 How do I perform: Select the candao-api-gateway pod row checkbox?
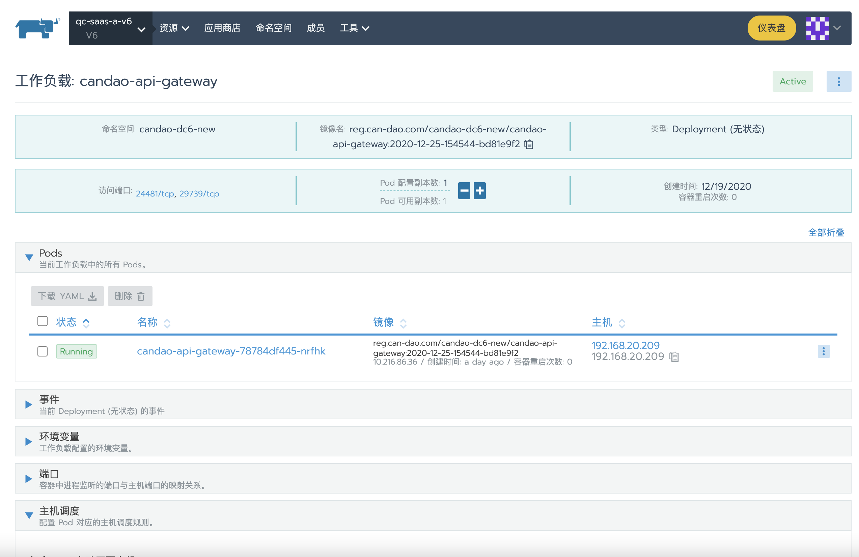pyautogui.click(x=43, y=351)
